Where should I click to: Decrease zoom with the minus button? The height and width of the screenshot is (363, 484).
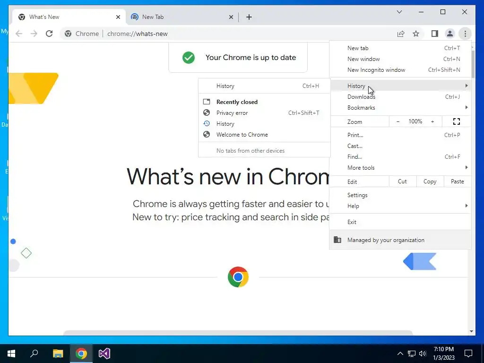398,121
